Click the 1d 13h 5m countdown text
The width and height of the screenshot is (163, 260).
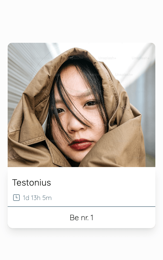pyautogui.click(x=37, y=198)
